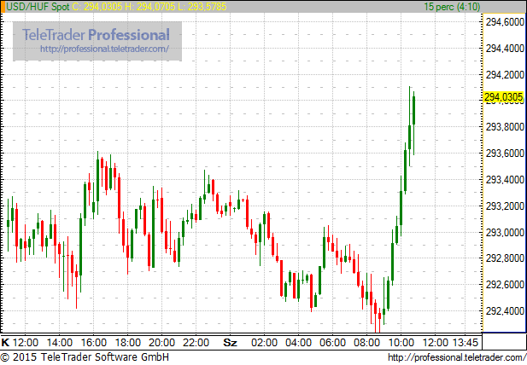This screenshot has width=527, height=365.
Task: Click the K day marker on the time axis
Action: 5,343
